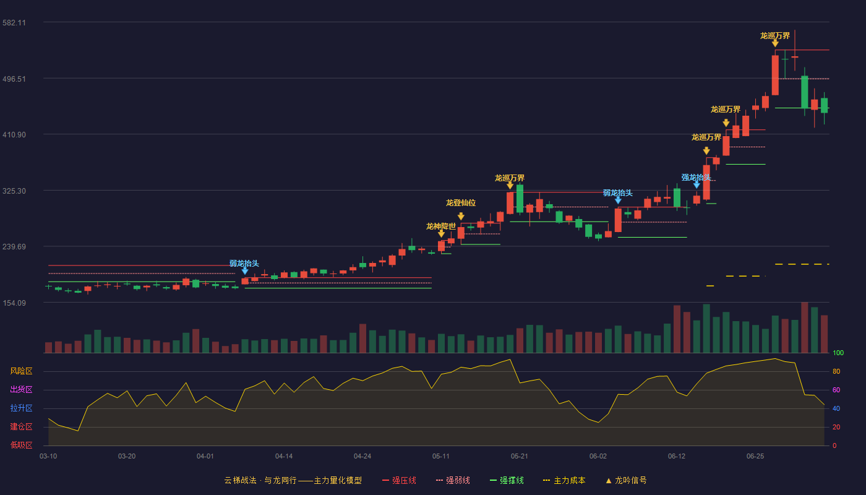Click the 06-25 date axis label
866x495 pixels.
(755, 456)
